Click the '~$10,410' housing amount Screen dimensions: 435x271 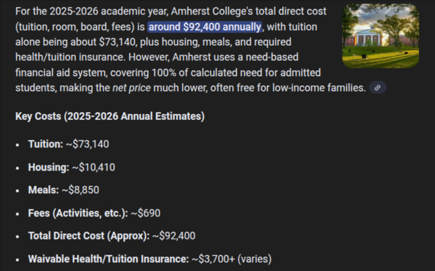pos(94,167)
